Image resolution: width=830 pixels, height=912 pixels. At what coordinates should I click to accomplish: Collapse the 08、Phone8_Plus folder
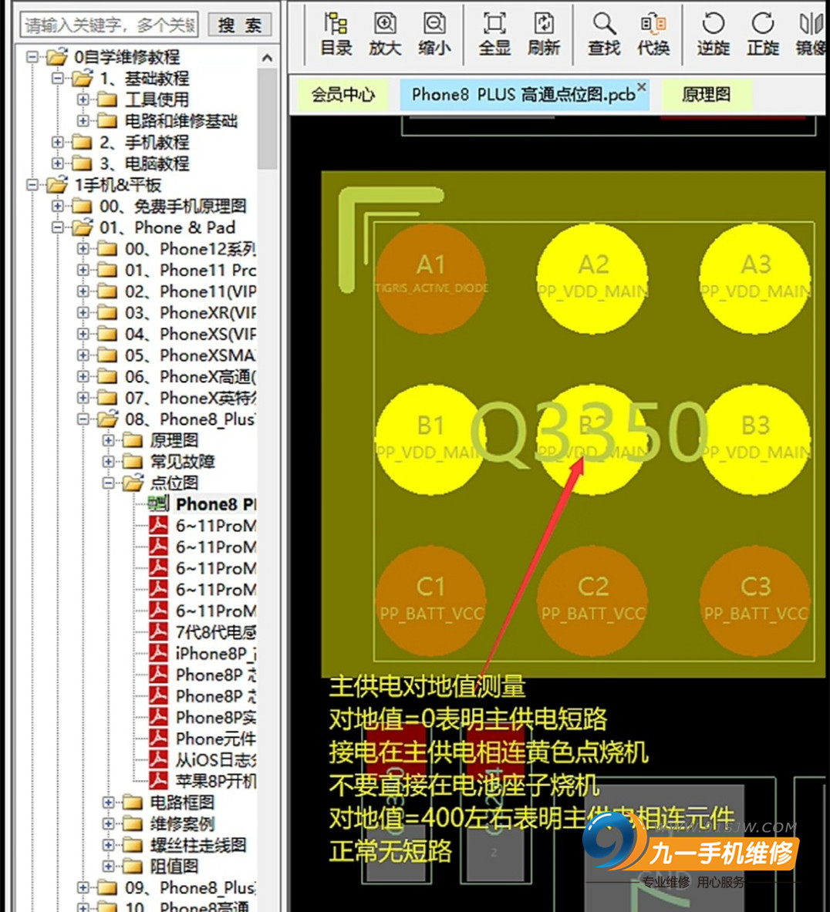coord(83,419)
